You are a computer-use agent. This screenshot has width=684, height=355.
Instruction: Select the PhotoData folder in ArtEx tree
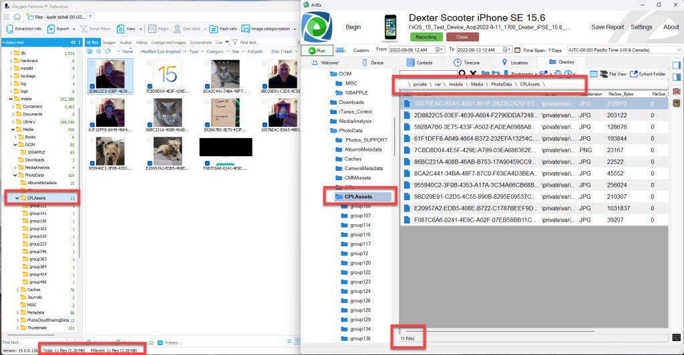tap(350, 131)
